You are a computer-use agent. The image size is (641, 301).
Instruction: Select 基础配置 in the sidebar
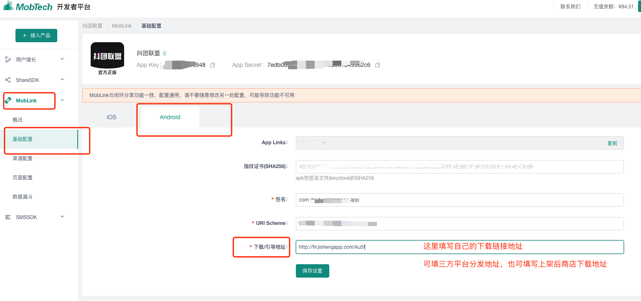[x=39, y=139]
